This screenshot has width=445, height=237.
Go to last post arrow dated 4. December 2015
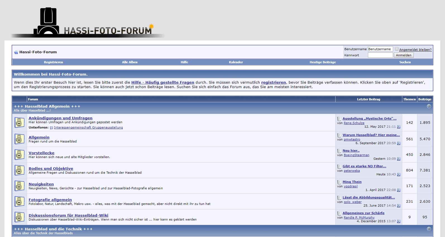click(x=399, y=221)
